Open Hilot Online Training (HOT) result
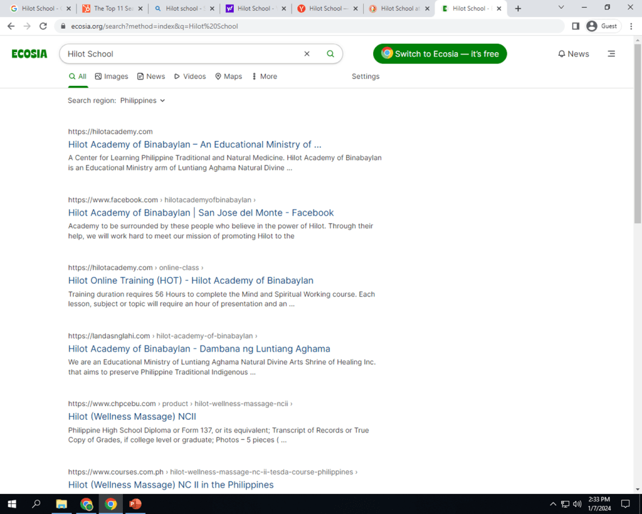Viewport: 642px width, 514px height. click(x=191, y=281)
